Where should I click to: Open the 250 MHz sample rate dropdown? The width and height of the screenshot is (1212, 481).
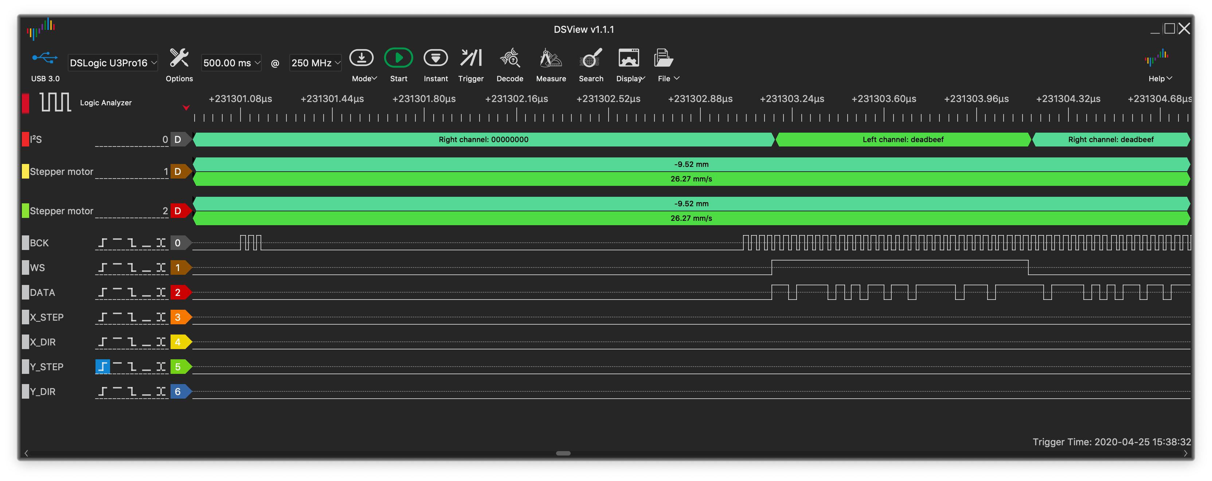coord(315,63)
